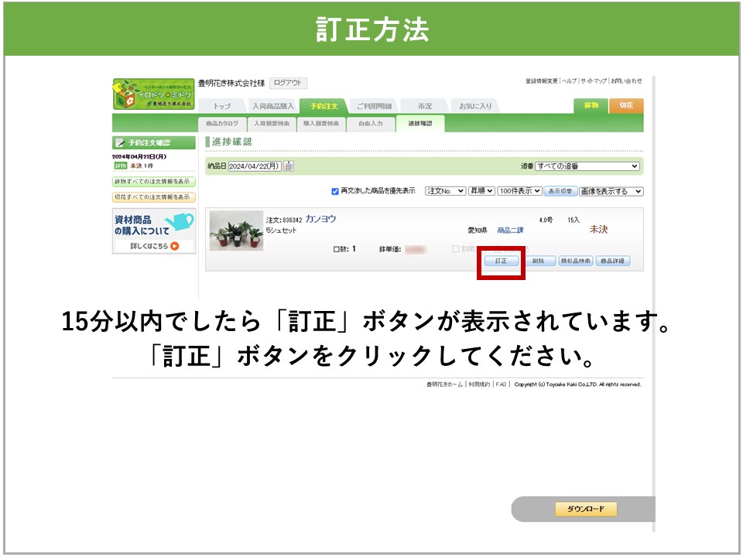This screenshot has width=743, height=557.
Task: Open the calendar picker beside 納品日
Action: (x=289, y=166)
